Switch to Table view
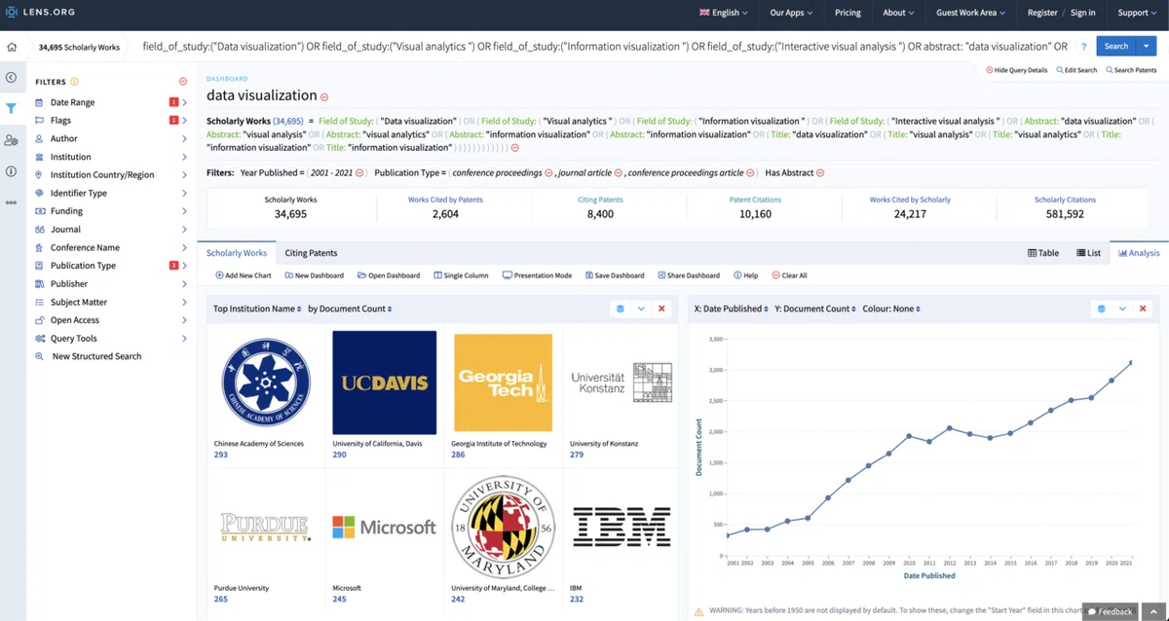1169x621 pixels. tap(1043, 253)
